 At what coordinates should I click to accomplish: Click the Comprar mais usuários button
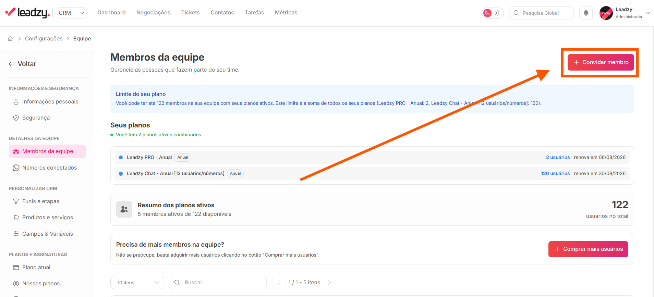coord(588,249)
